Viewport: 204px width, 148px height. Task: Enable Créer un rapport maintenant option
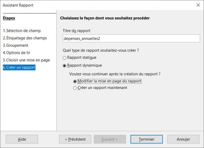pyautogui.click(x=75, y=88)
